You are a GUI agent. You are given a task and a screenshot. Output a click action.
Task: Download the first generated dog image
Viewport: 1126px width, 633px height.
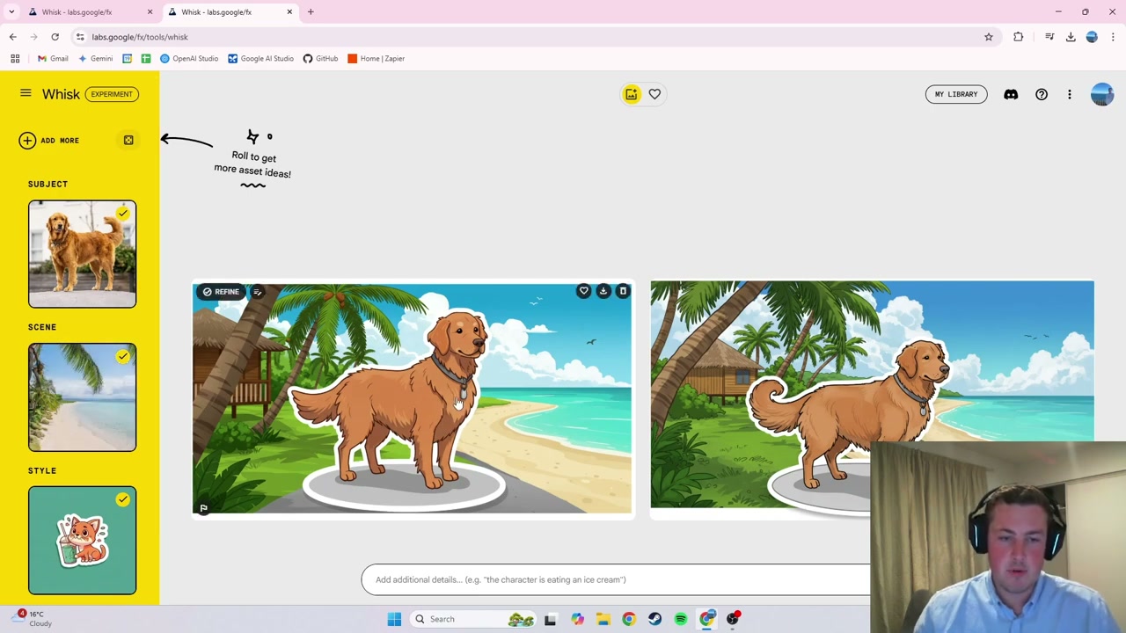tap(603, 291)
